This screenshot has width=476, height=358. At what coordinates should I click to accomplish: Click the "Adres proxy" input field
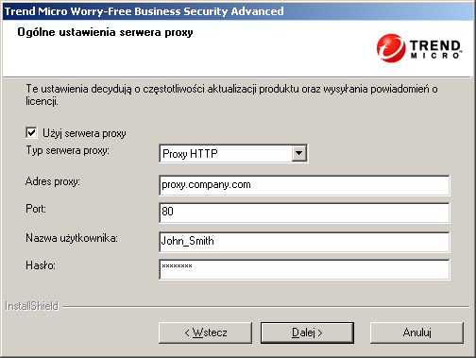[x=304, y=185]
